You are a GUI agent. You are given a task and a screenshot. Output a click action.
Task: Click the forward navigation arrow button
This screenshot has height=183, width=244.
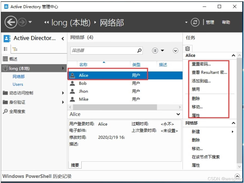coord(22,22)
